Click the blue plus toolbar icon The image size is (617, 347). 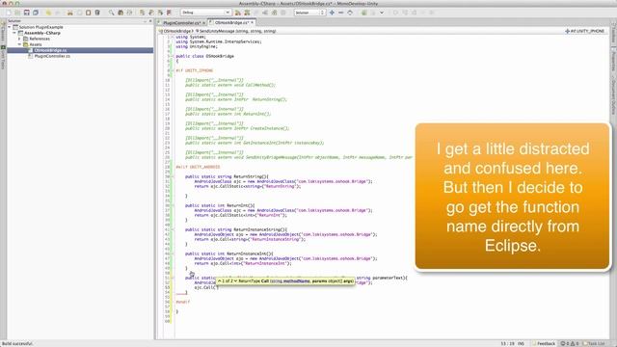tap(332, 13)
